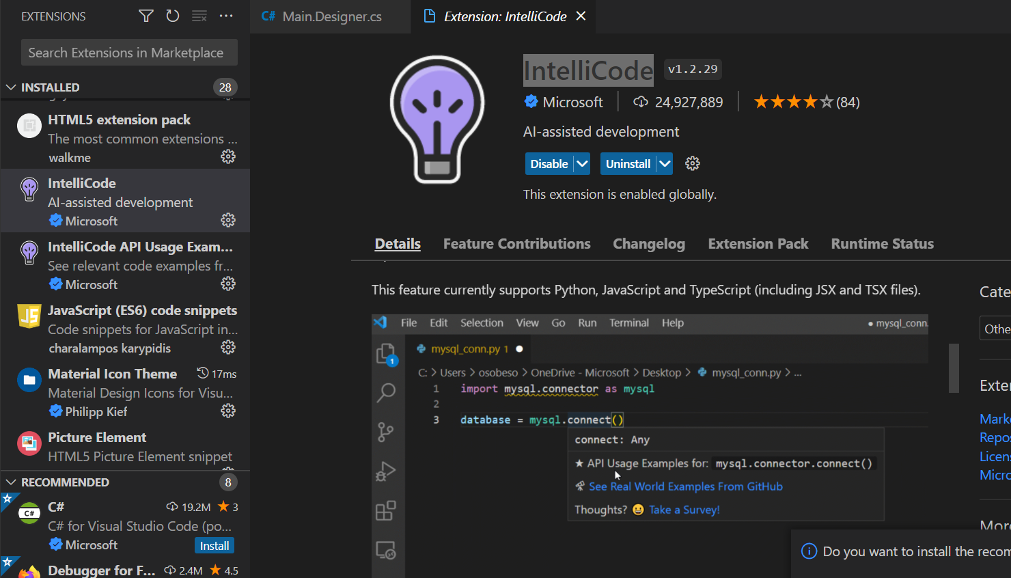Click the Microsoft publisher link in header
Image resolution: width=1011 pixels, height=578 pixels.
coord(572,102)
